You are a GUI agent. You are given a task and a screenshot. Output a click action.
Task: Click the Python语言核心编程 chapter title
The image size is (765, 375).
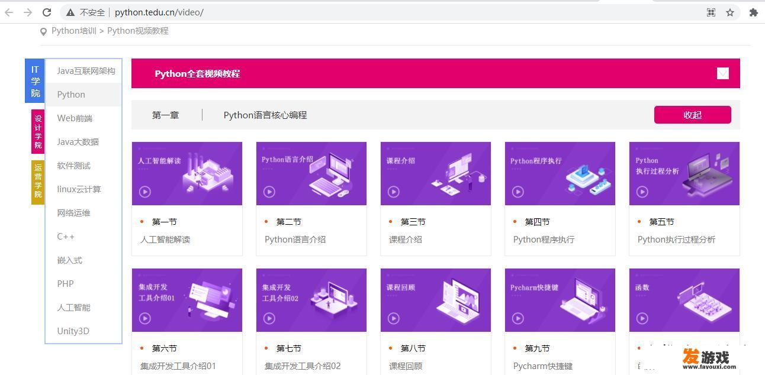265,115
